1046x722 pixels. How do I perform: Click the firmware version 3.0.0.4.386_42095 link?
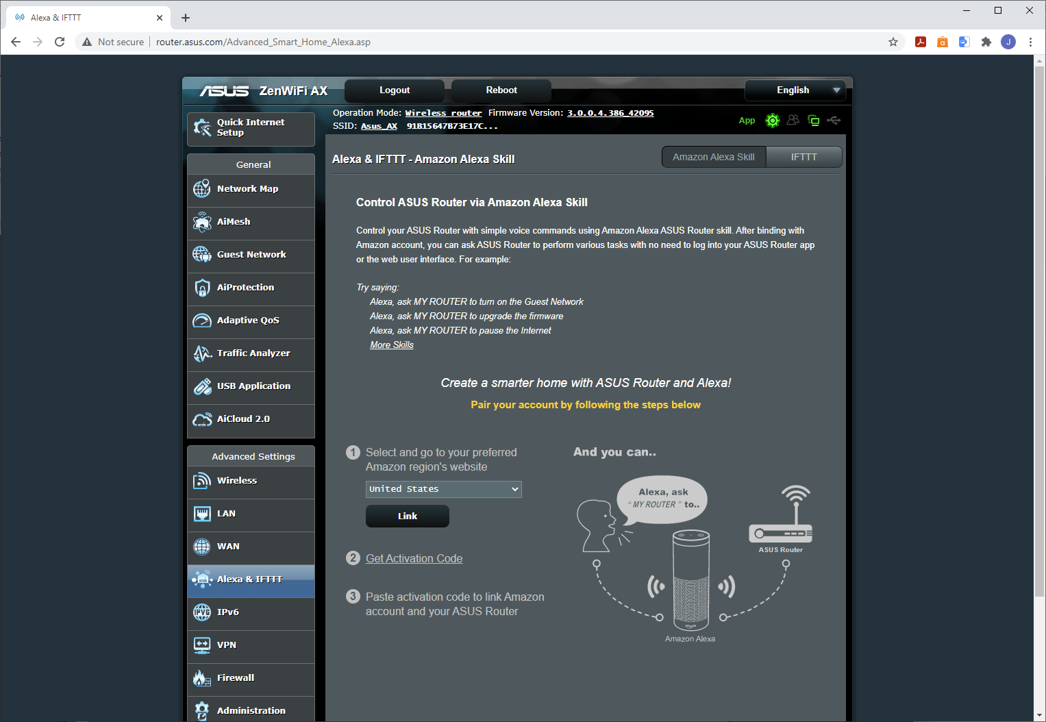(610, 113)
